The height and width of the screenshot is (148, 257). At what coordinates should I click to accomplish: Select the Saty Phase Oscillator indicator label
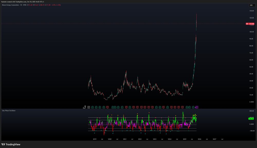(x=9, y=111)
